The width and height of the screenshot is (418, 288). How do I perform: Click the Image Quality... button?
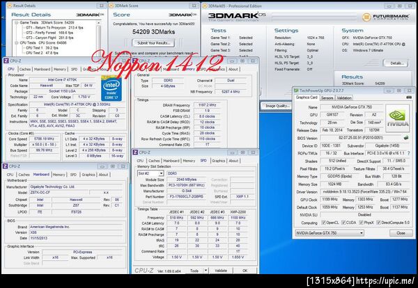point(276,106)
